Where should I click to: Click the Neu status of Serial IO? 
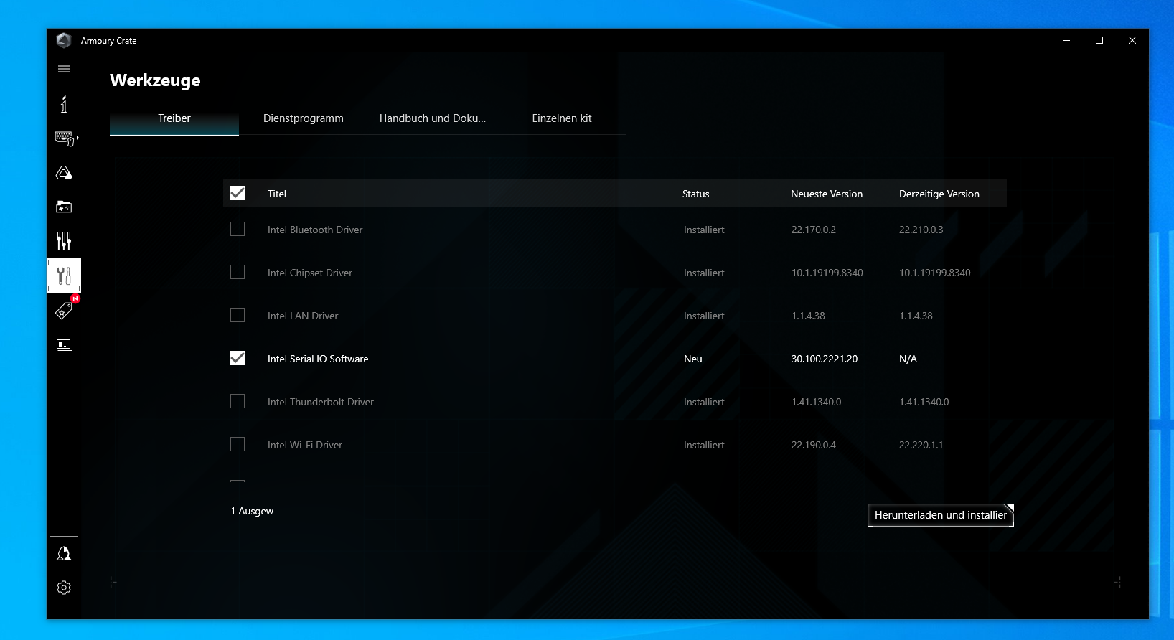(693, 359)
